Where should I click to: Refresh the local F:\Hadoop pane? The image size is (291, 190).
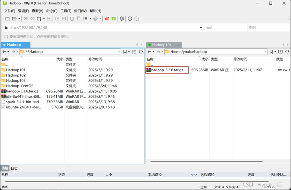coord(141,51)
